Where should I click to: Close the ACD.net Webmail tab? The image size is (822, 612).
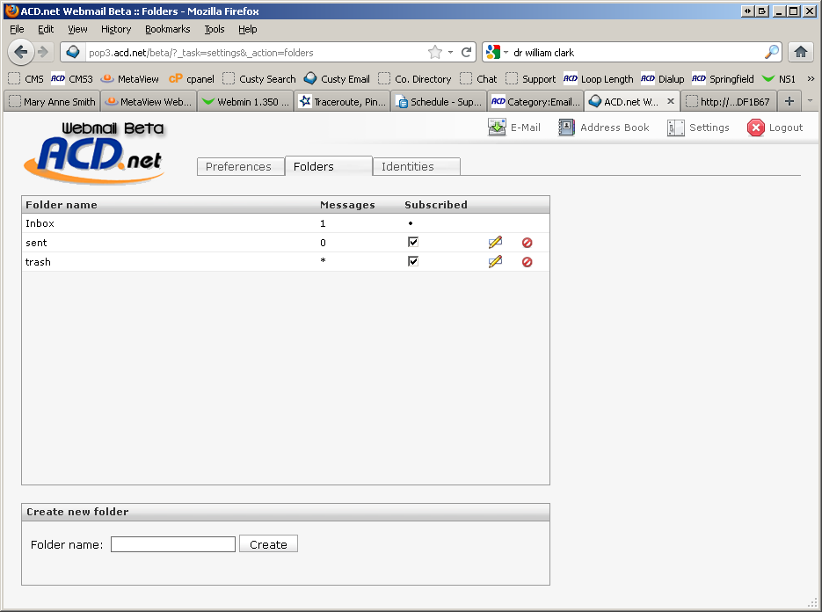[671, 101]
